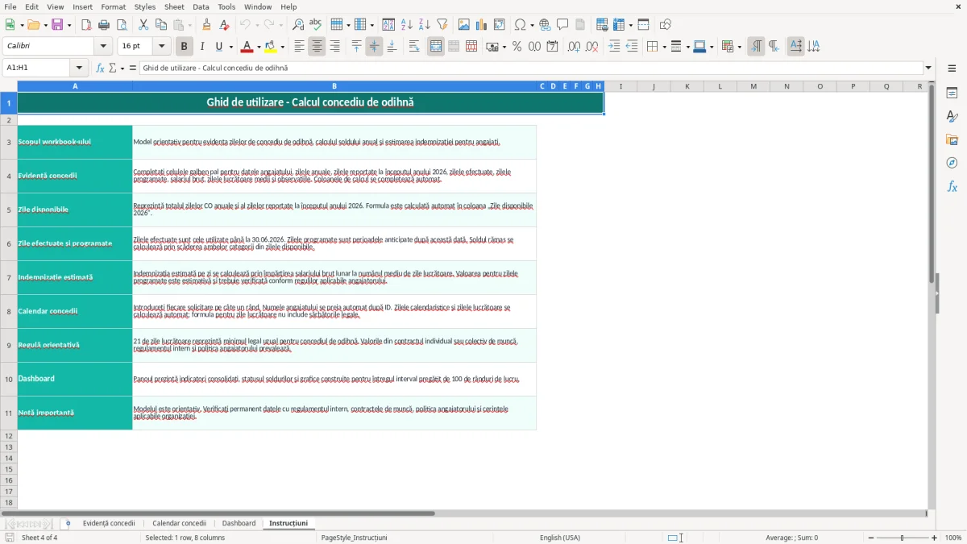Click the zoom slider handle
Image resolution: width=967 pixels, height=544 pixels.
point(903,538)
